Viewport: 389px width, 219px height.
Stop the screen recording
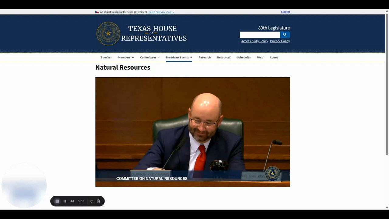point(57,201)
